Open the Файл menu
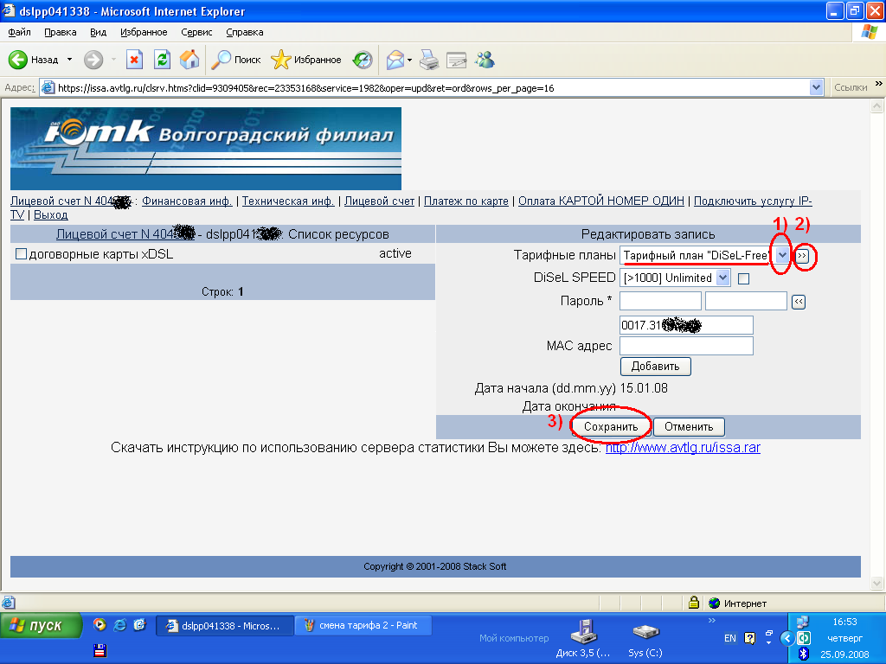 point(19,32)
